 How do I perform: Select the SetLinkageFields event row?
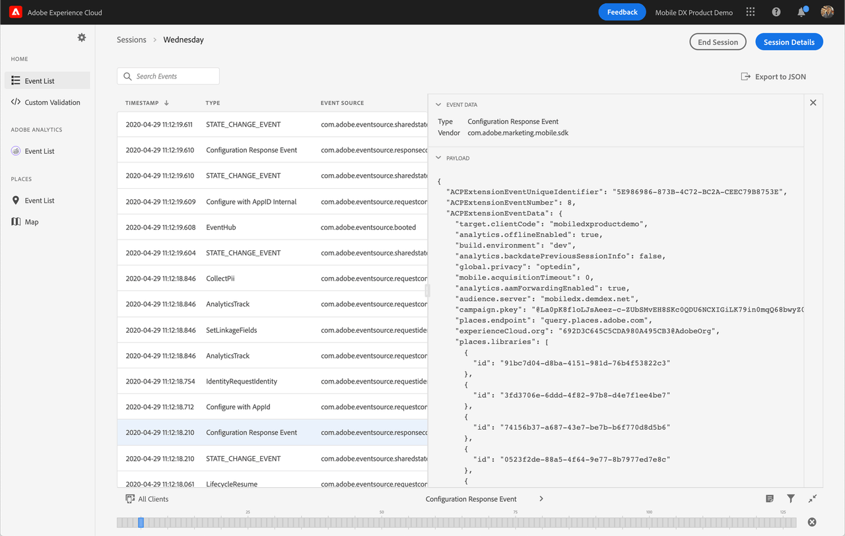click(x=273, y=330)
